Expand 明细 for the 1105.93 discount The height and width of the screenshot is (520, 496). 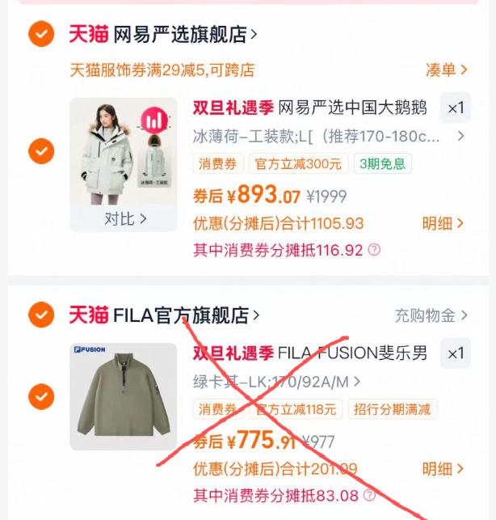[x=443, y=223]
